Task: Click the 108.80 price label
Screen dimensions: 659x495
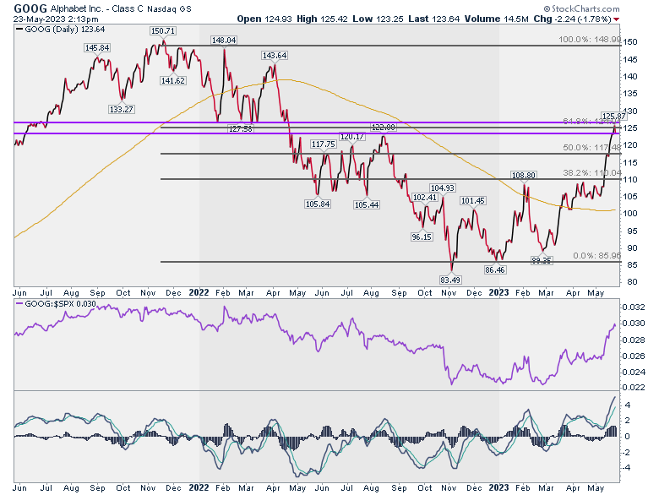Action: click(523, 175)
